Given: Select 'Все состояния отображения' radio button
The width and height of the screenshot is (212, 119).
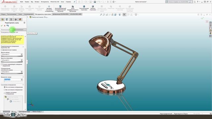Looking at the screenshot, I should [x=5, y=90].
